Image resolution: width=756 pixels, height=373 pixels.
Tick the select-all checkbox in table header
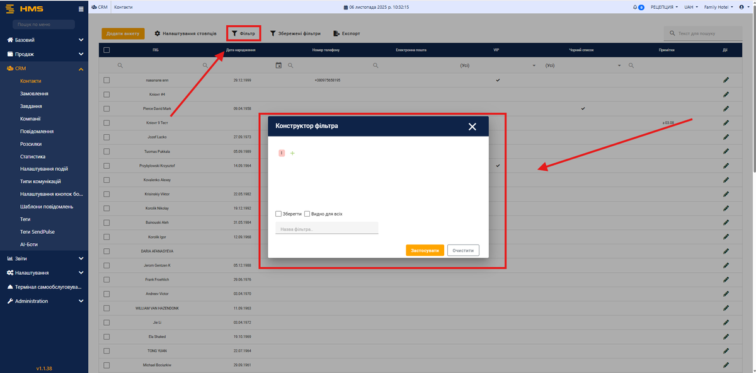click(106, 50)
